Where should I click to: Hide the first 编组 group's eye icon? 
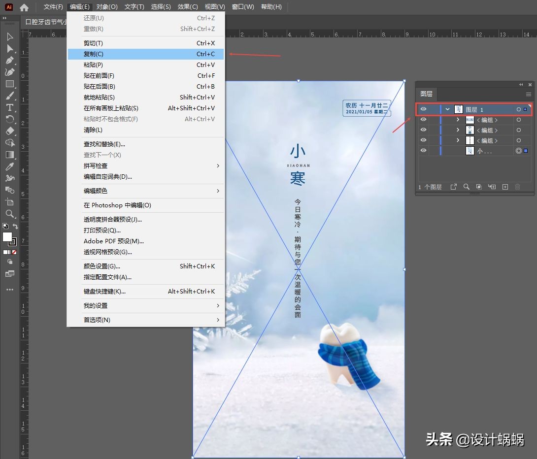coord(423,120)
